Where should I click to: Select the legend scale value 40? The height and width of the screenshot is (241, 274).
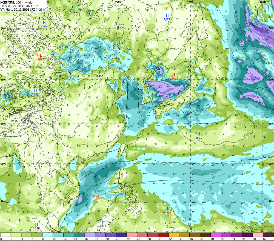tap(212, 239)
